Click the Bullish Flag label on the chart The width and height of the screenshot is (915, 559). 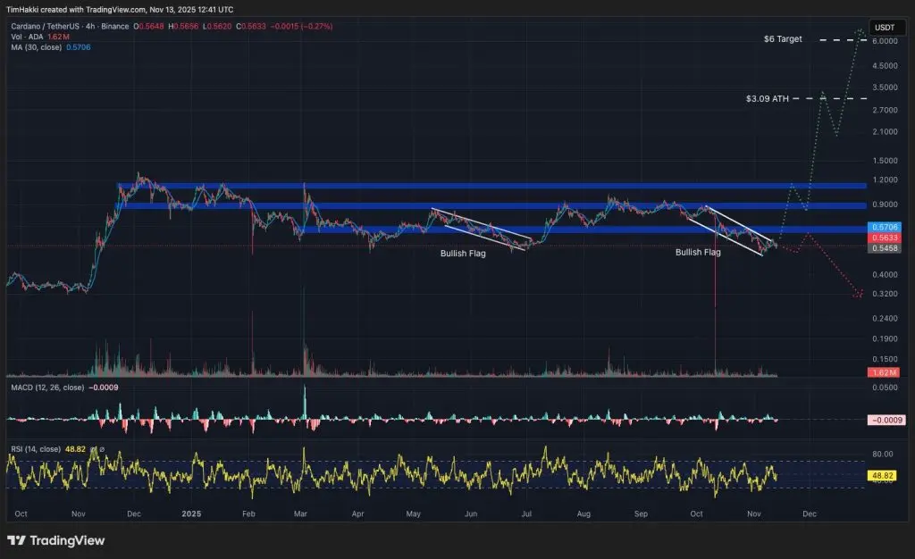pyautogui.click(x=463, y=253)
